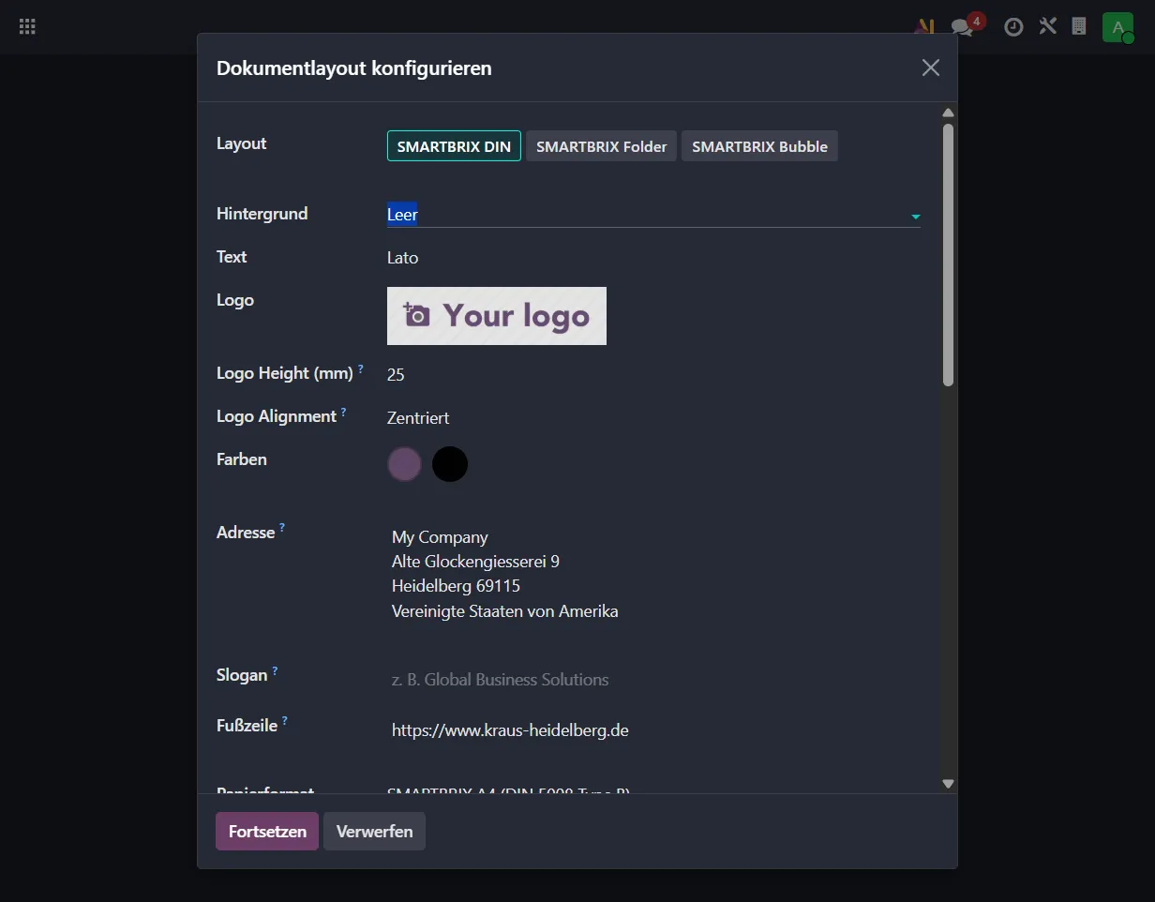Show help tooltip for Adresse
The width and height of the screenshot is (1155, 902).
282,529
